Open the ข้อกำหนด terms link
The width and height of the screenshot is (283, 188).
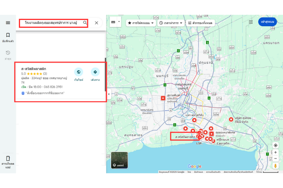(x=198, y=172)
